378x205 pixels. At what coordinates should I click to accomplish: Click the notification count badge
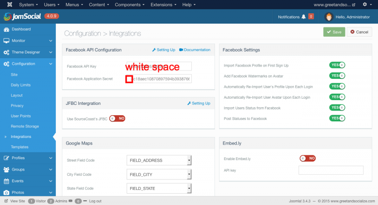(x=311, y=17)
